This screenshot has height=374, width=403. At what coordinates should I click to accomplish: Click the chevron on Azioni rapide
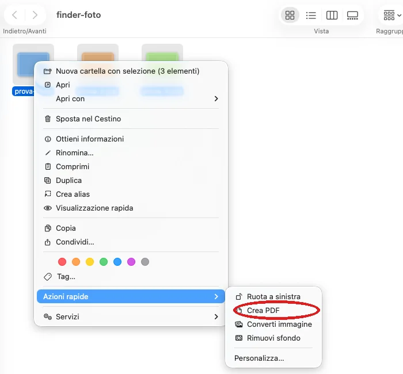point(216,297)
